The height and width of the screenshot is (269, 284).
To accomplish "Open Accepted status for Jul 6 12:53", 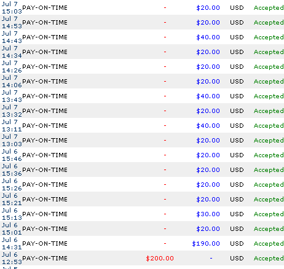I will (269, 259).
